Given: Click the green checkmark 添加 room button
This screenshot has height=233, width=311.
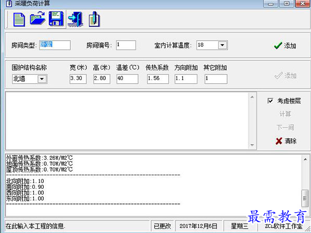Looking at the screenshot, I should pos(285,46).
